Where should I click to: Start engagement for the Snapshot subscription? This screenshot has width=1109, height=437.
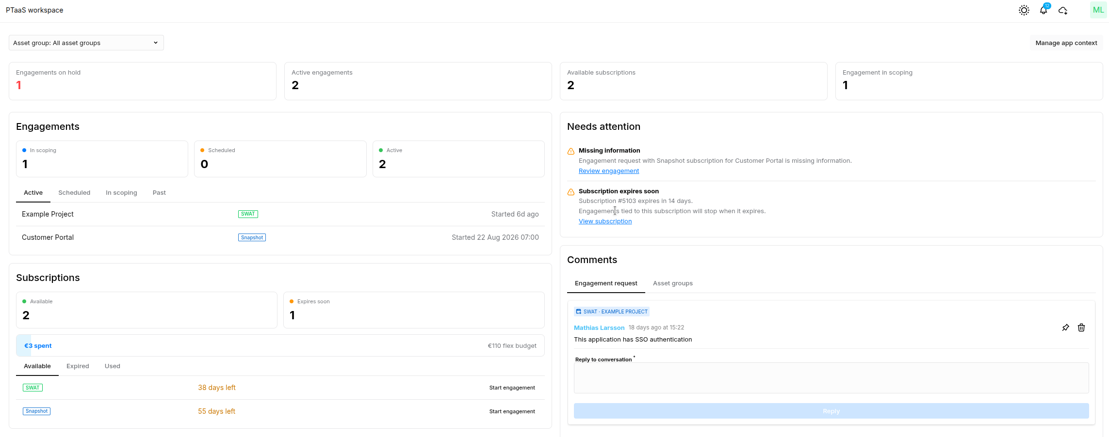click(x=512, y=411)
